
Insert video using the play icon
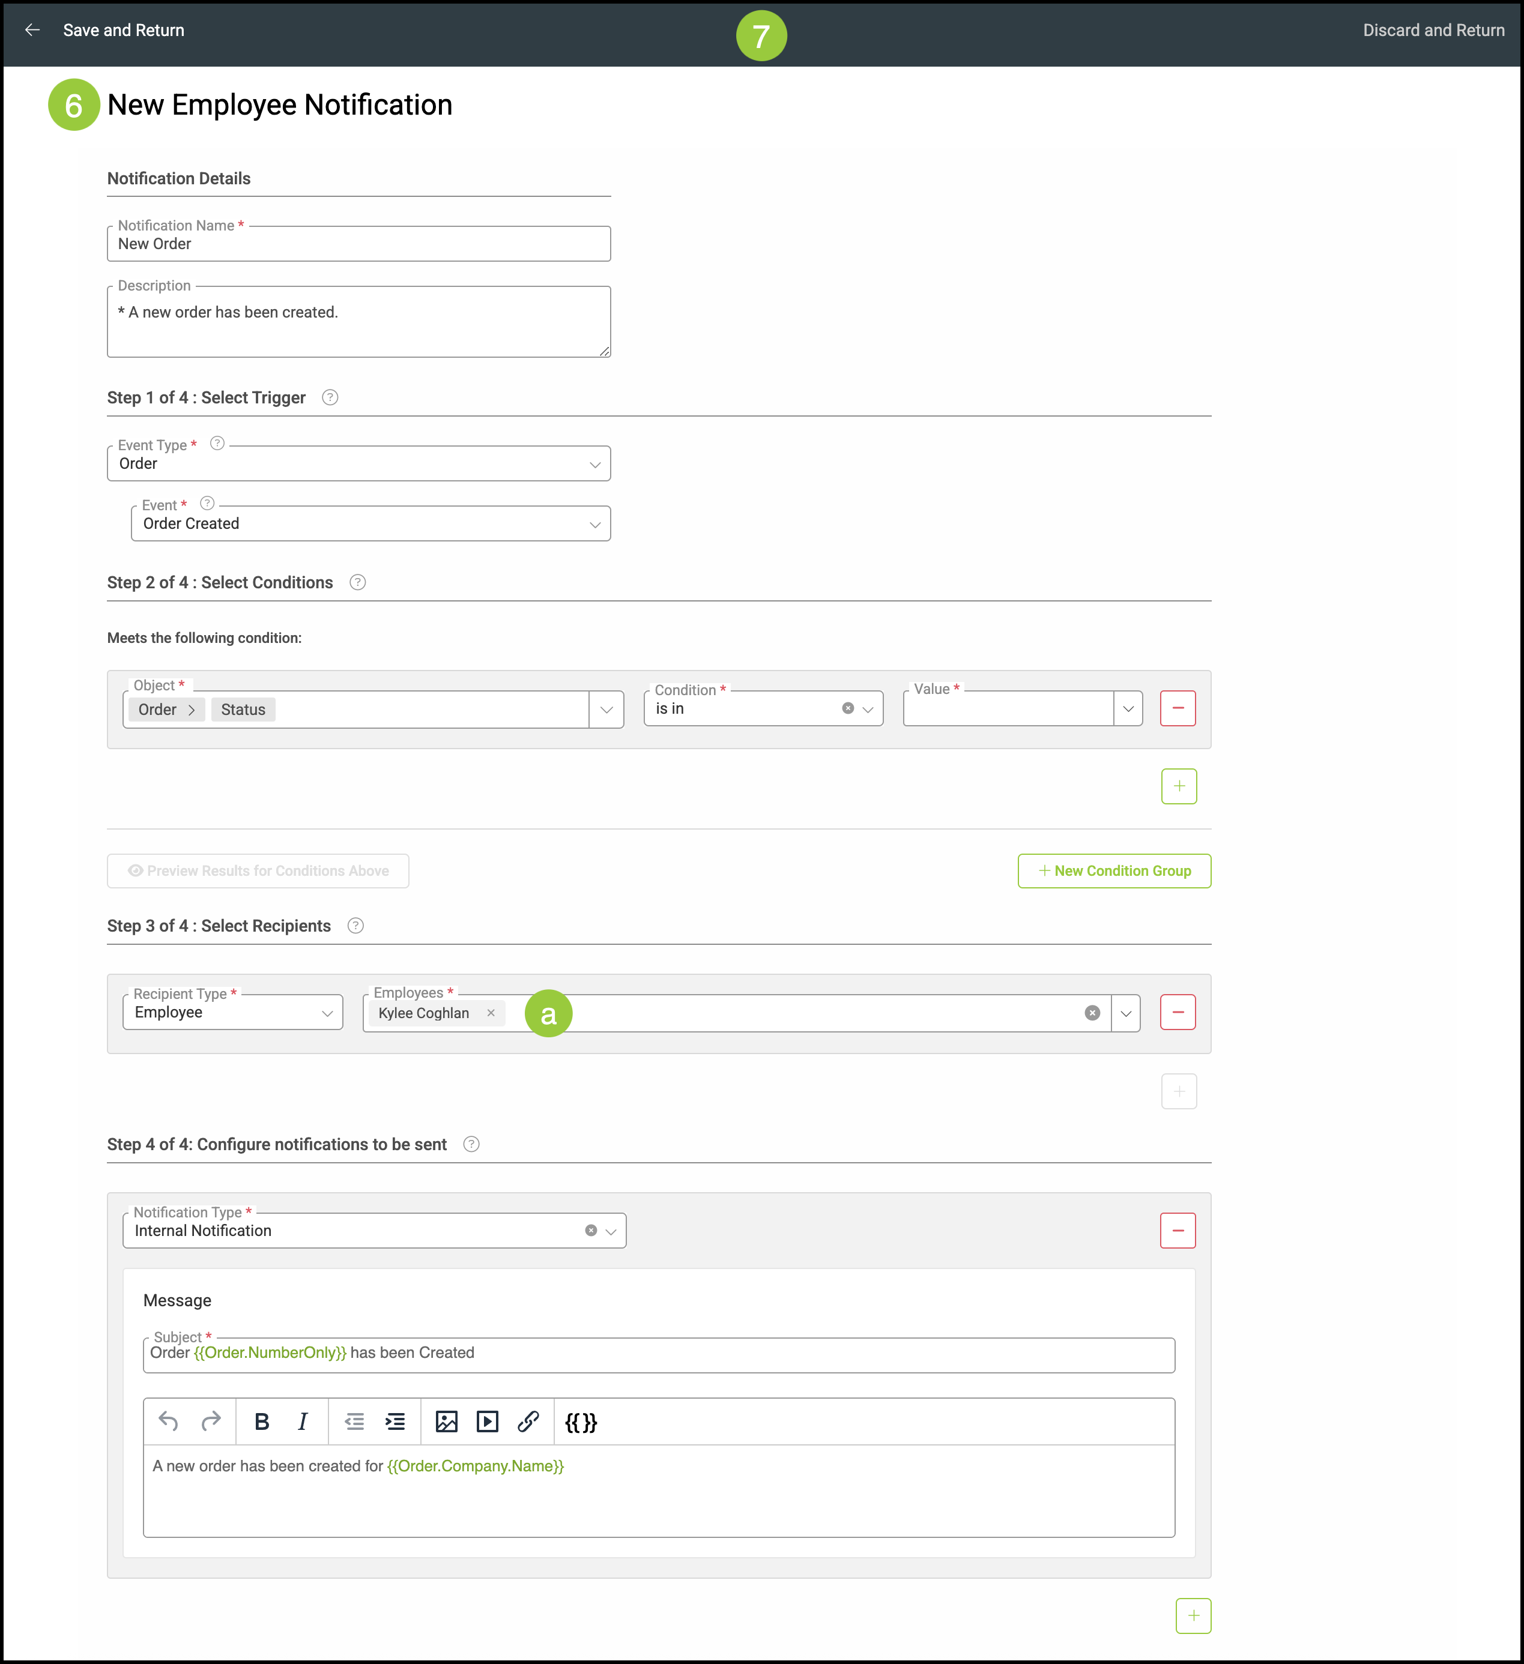coord(487,1421)
